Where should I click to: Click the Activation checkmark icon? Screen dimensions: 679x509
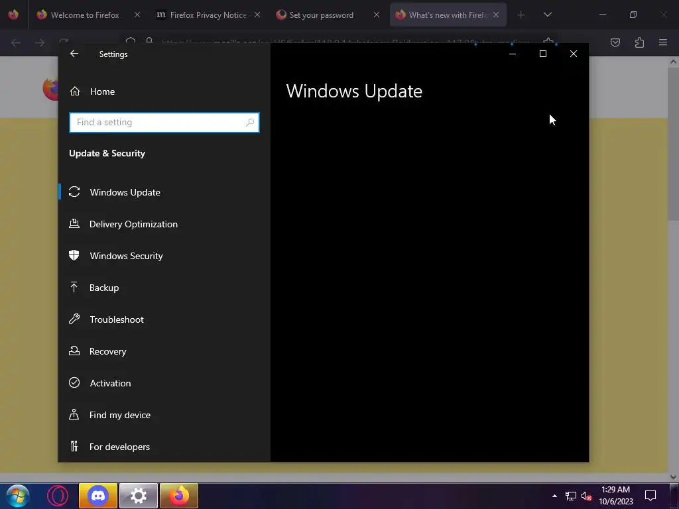point(74,382)
